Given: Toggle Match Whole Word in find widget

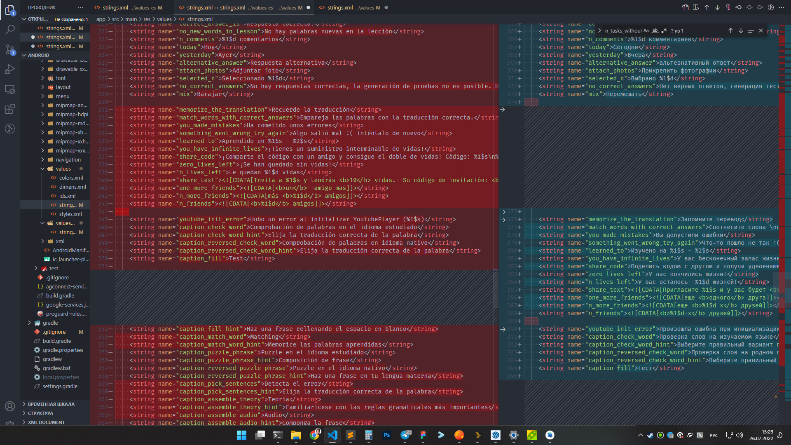Looking at the screenshot, I should pyautogui.click(x=655, y=31).
